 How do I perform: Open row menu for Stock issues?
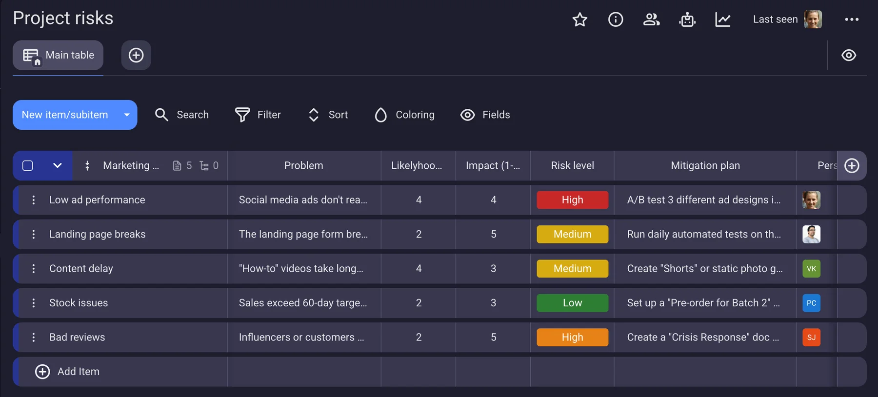[34, 303]
